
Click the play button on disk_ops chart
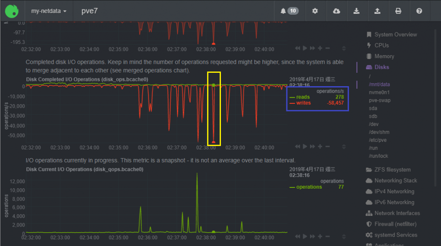tap(305, 146)
